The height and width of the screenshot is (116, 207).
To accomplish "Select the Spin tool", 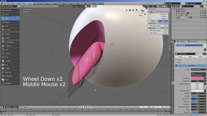I will pos(10,65).
